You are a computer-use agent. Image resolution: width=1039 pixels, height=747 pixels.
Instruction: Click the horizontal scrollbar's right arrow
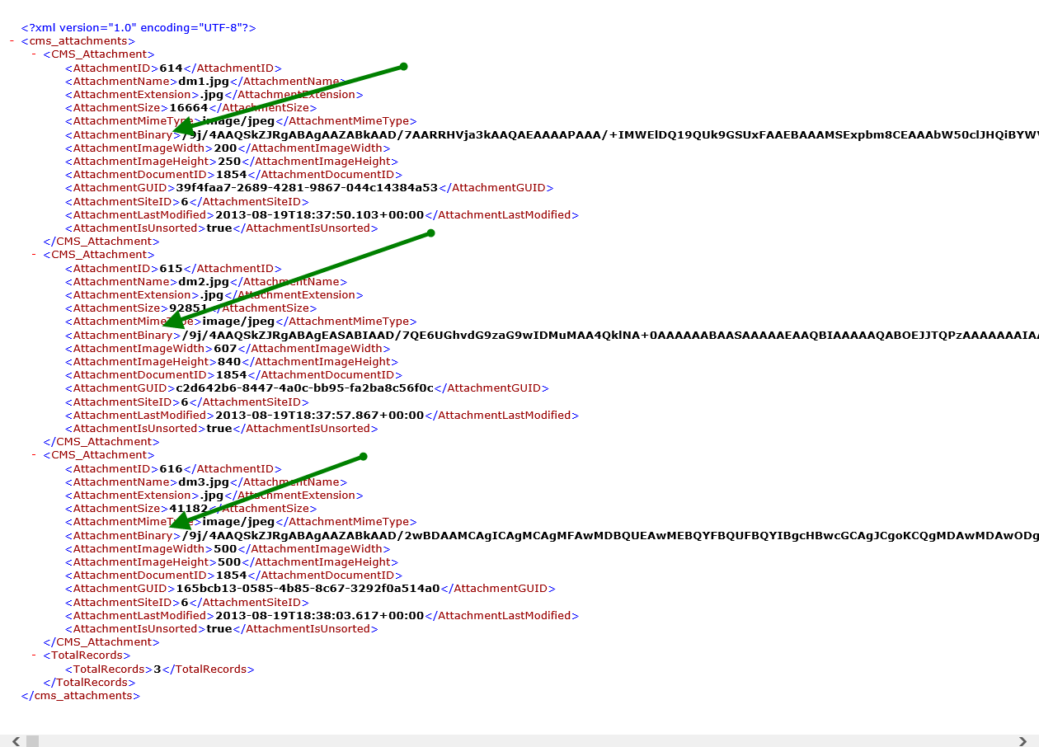[1023, 741]
